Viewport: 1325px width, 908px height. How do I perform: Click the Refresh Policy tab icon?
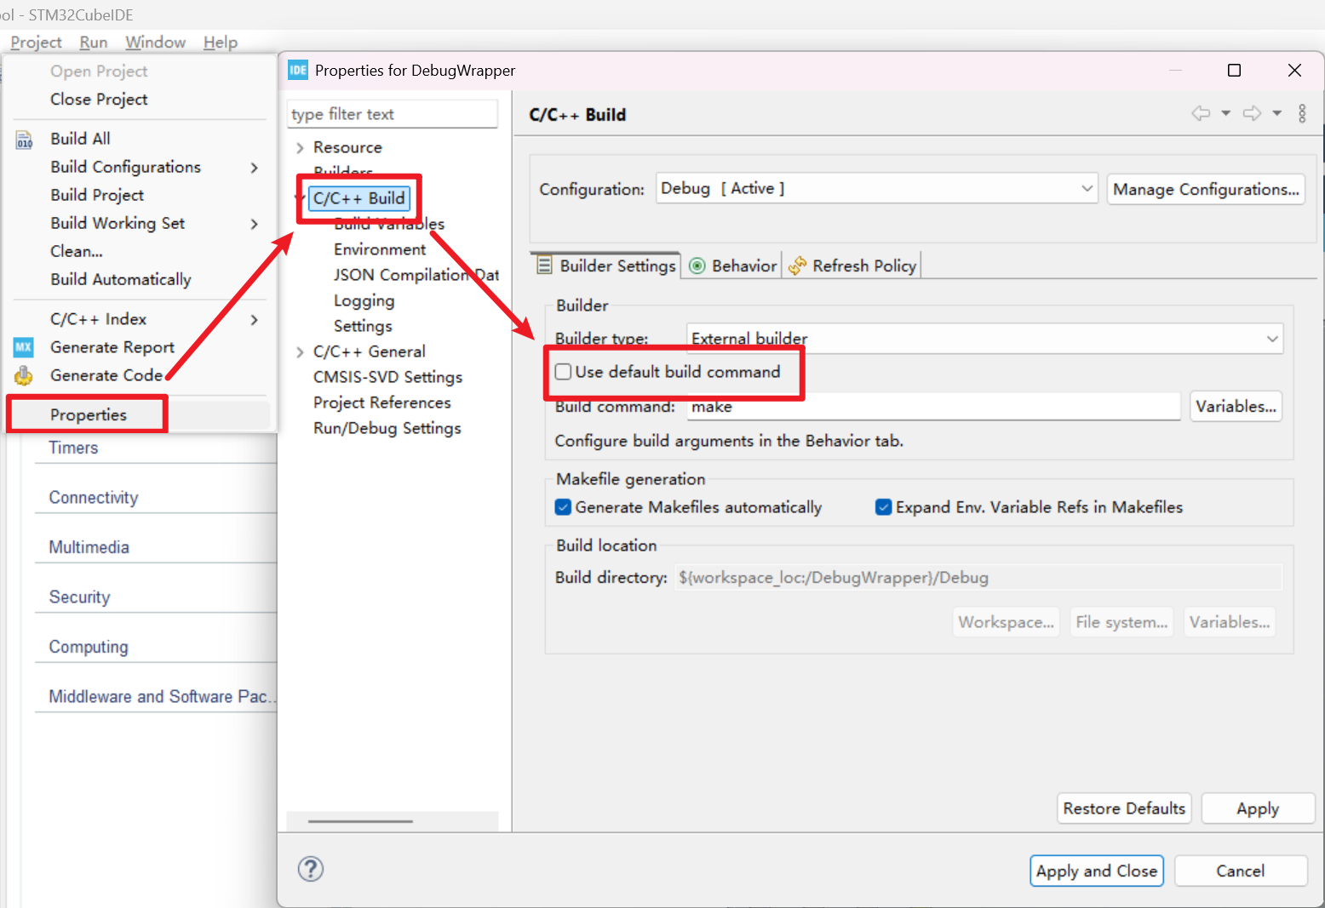(x=797, y=266)
